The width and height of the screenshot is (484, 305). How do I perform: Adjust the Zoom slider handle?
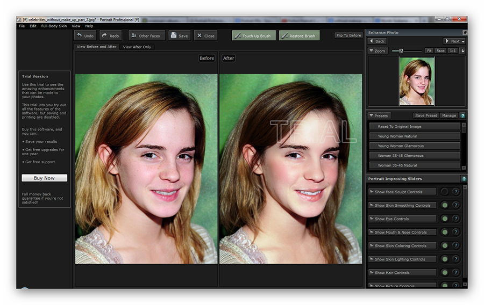(x=401, y=50)
